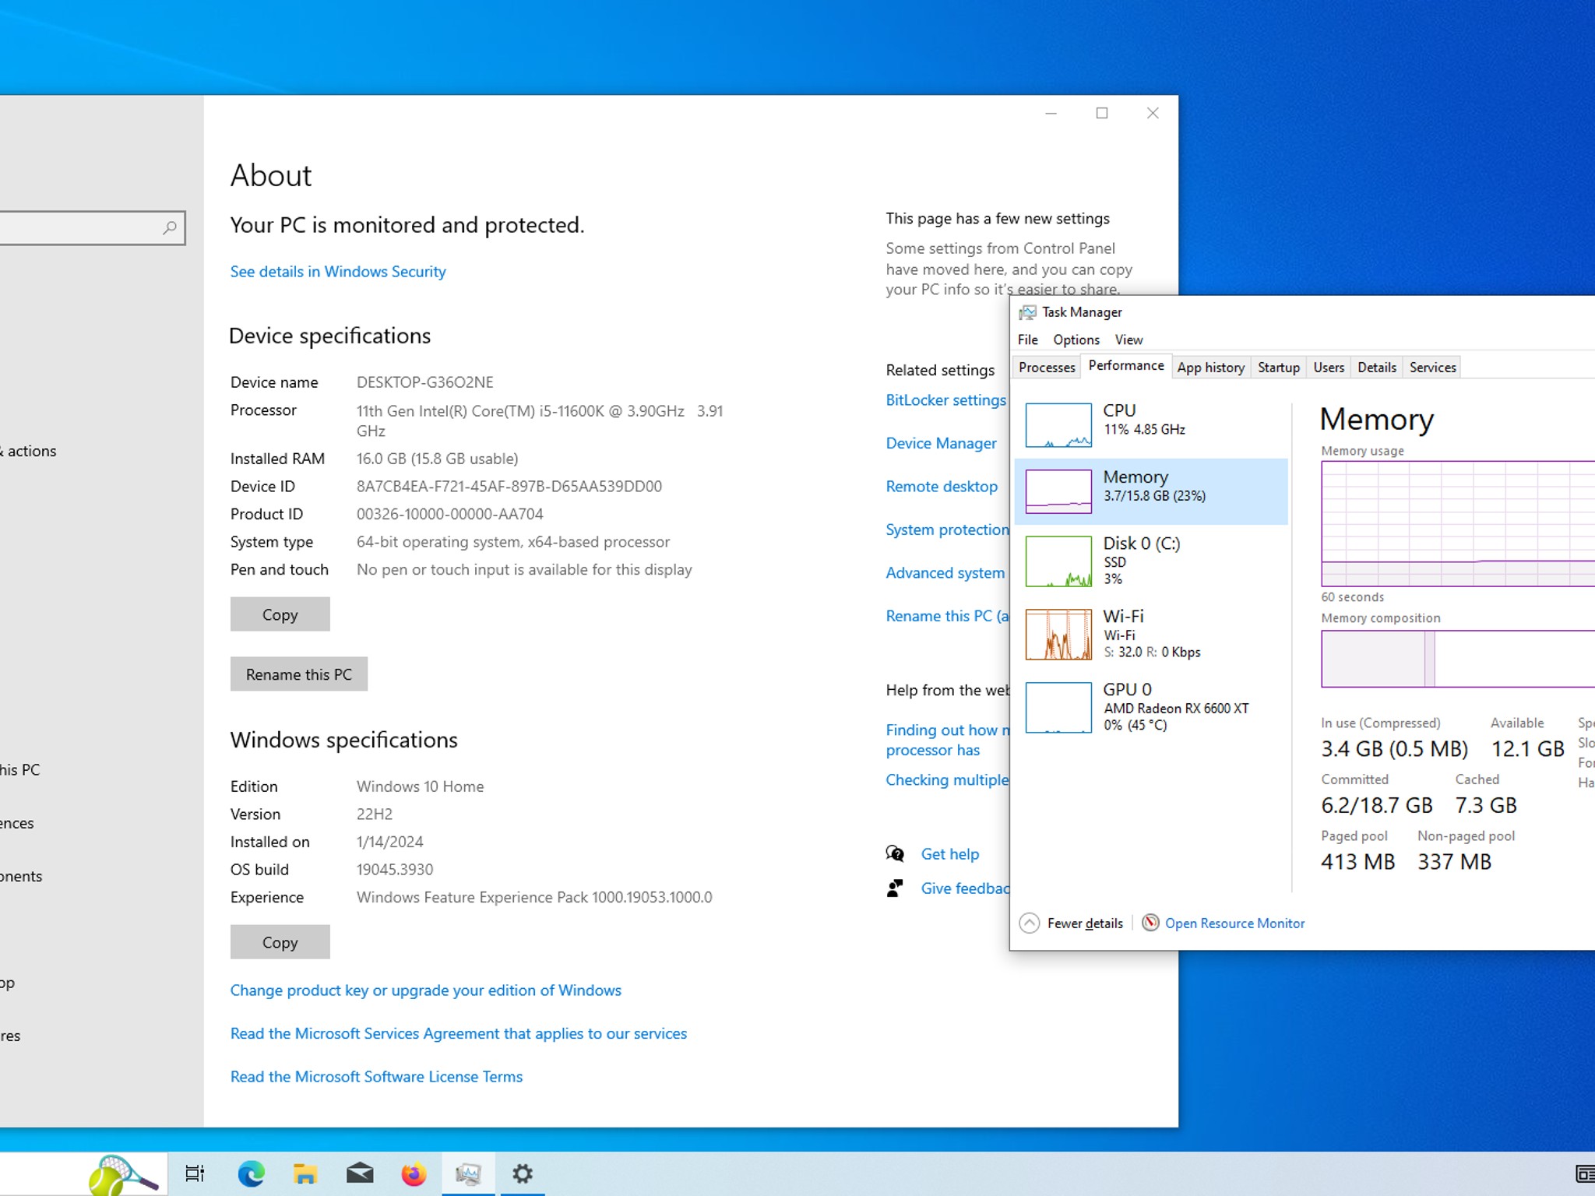Click the Memory composition bar

pyautogui.click(x=1458, y=659)
